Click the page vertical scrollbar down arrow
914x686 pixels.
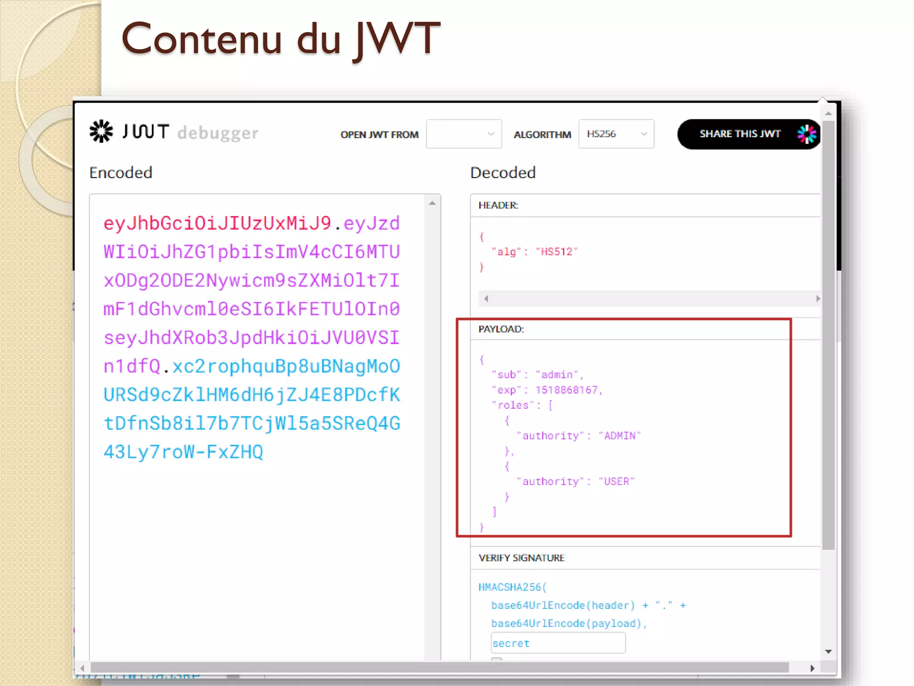(x=828, y=652)
